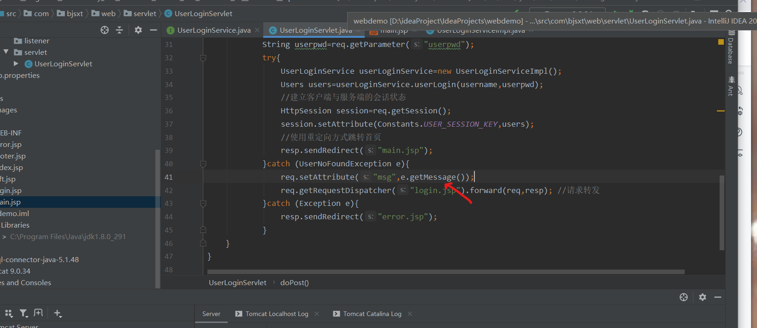Fold the try block at line 32
This screenshot has height=328, width=757.
[x=203, y=58]
